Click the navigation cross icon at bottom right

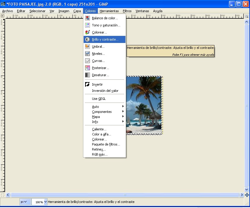point(247,195)
